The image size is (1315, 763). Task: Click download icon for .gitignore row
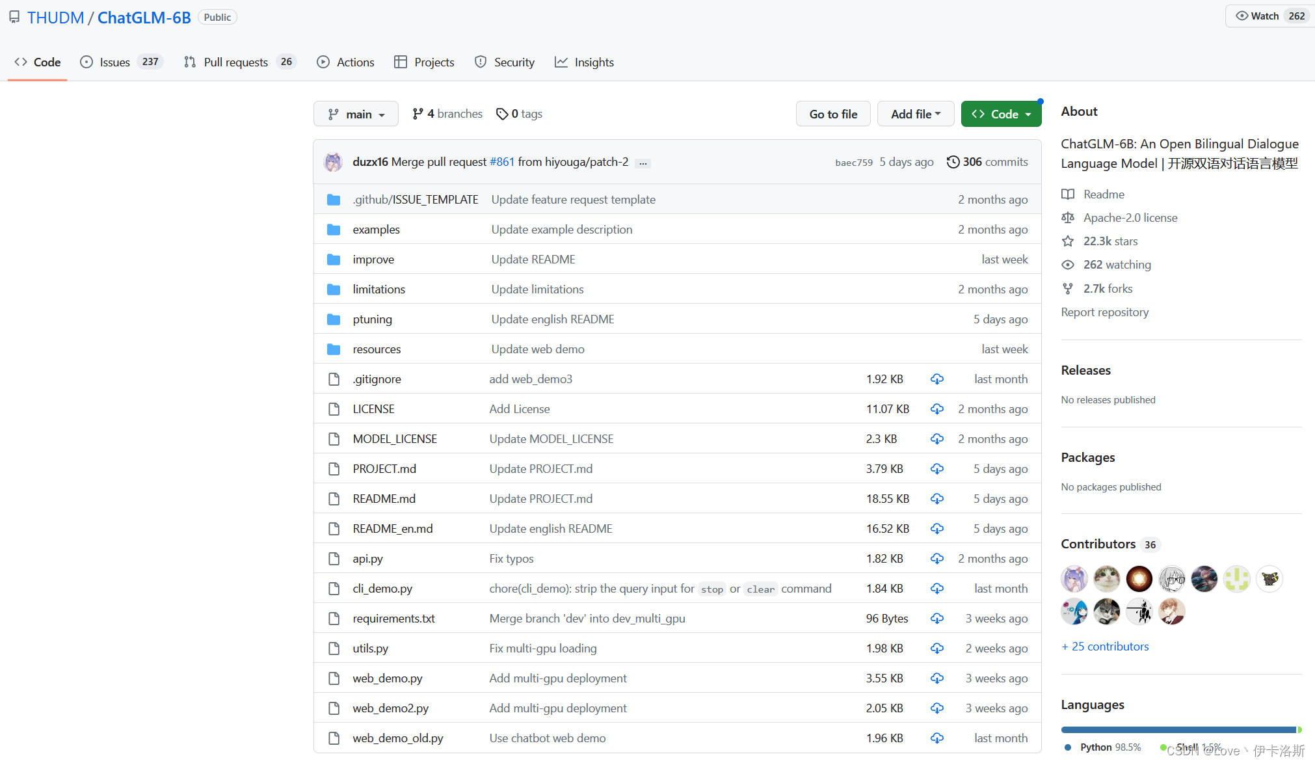(x=936, y=379)
